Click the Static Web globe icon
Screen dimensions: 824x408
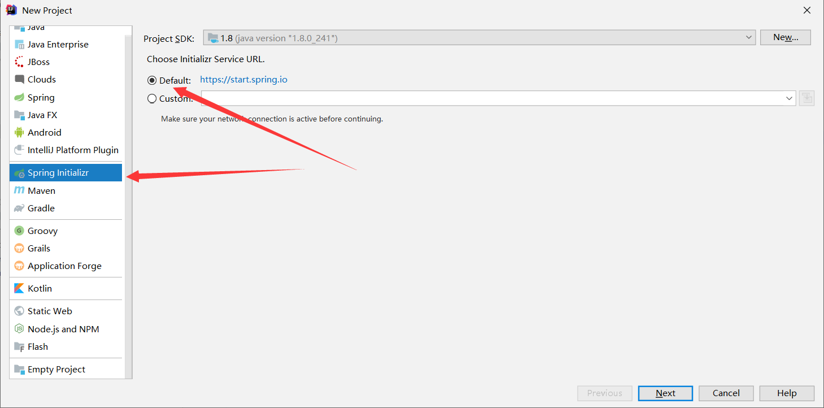(19, 311)
